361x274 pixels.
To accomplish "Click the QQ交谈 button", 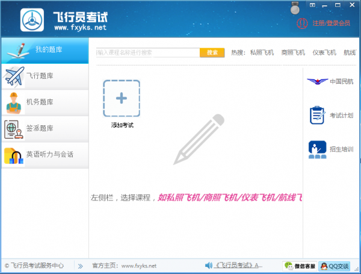I will (x=335, y=266).
